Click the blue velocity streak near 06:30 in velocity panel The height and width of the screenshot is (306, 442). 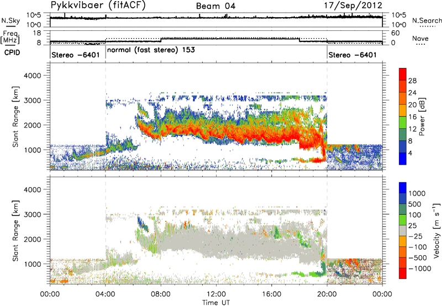pos(143,224)
